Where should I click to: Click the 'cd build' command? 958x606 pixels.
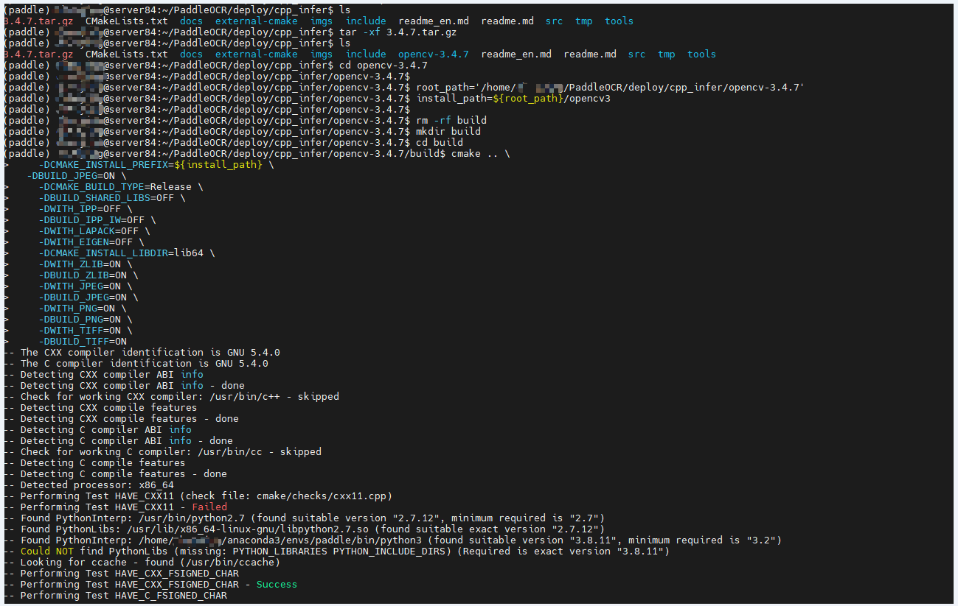tap(440, 143)
